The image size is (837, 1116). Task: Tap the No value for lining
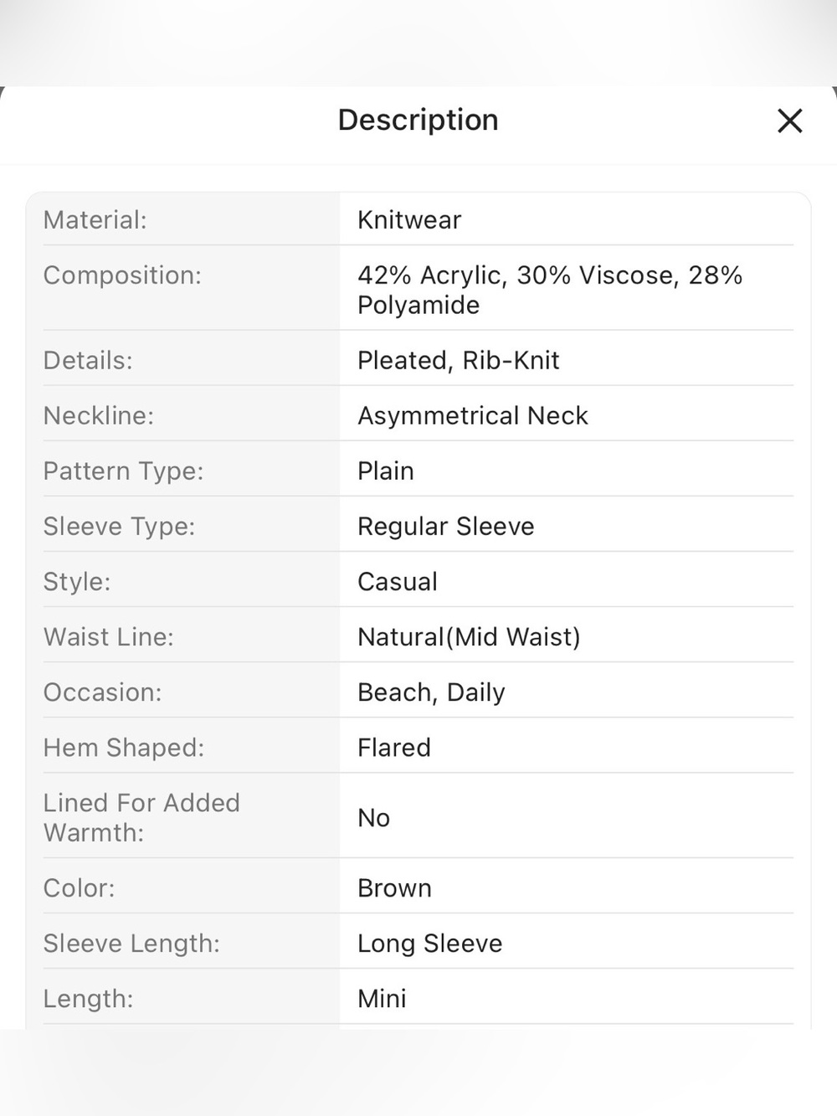[x=374, y=818]
